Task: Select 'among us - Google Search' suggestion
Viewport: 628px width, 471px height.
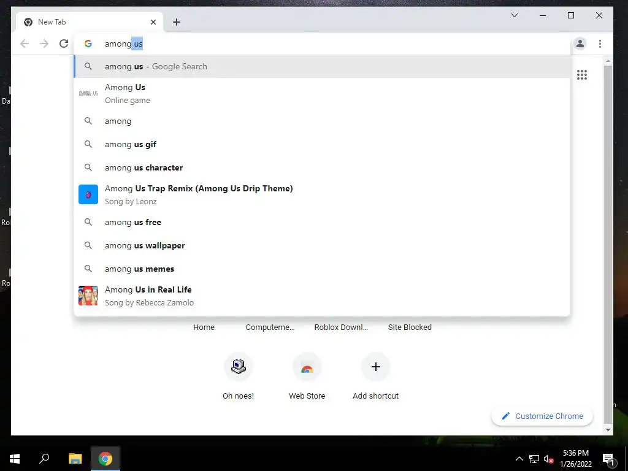Action: click(322, 66)
